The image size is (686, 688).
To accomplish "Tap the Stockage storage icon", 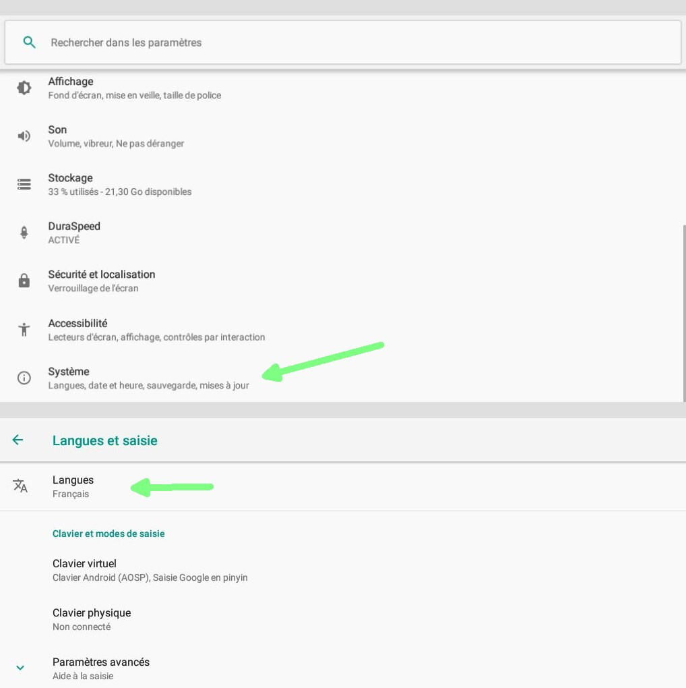I will [24, 184].
